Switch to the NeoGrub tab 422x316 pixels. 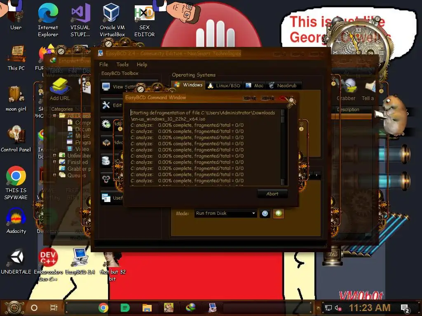[284, 86]
